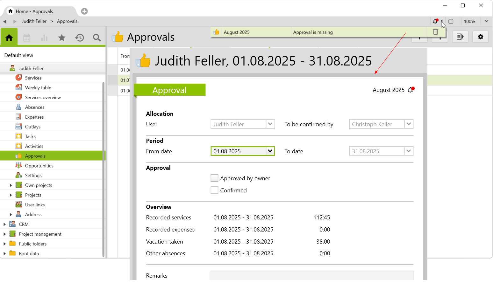Viewport: 493px width, 283px height.
Task: Click the search magnifier icon
Action: 97,38
